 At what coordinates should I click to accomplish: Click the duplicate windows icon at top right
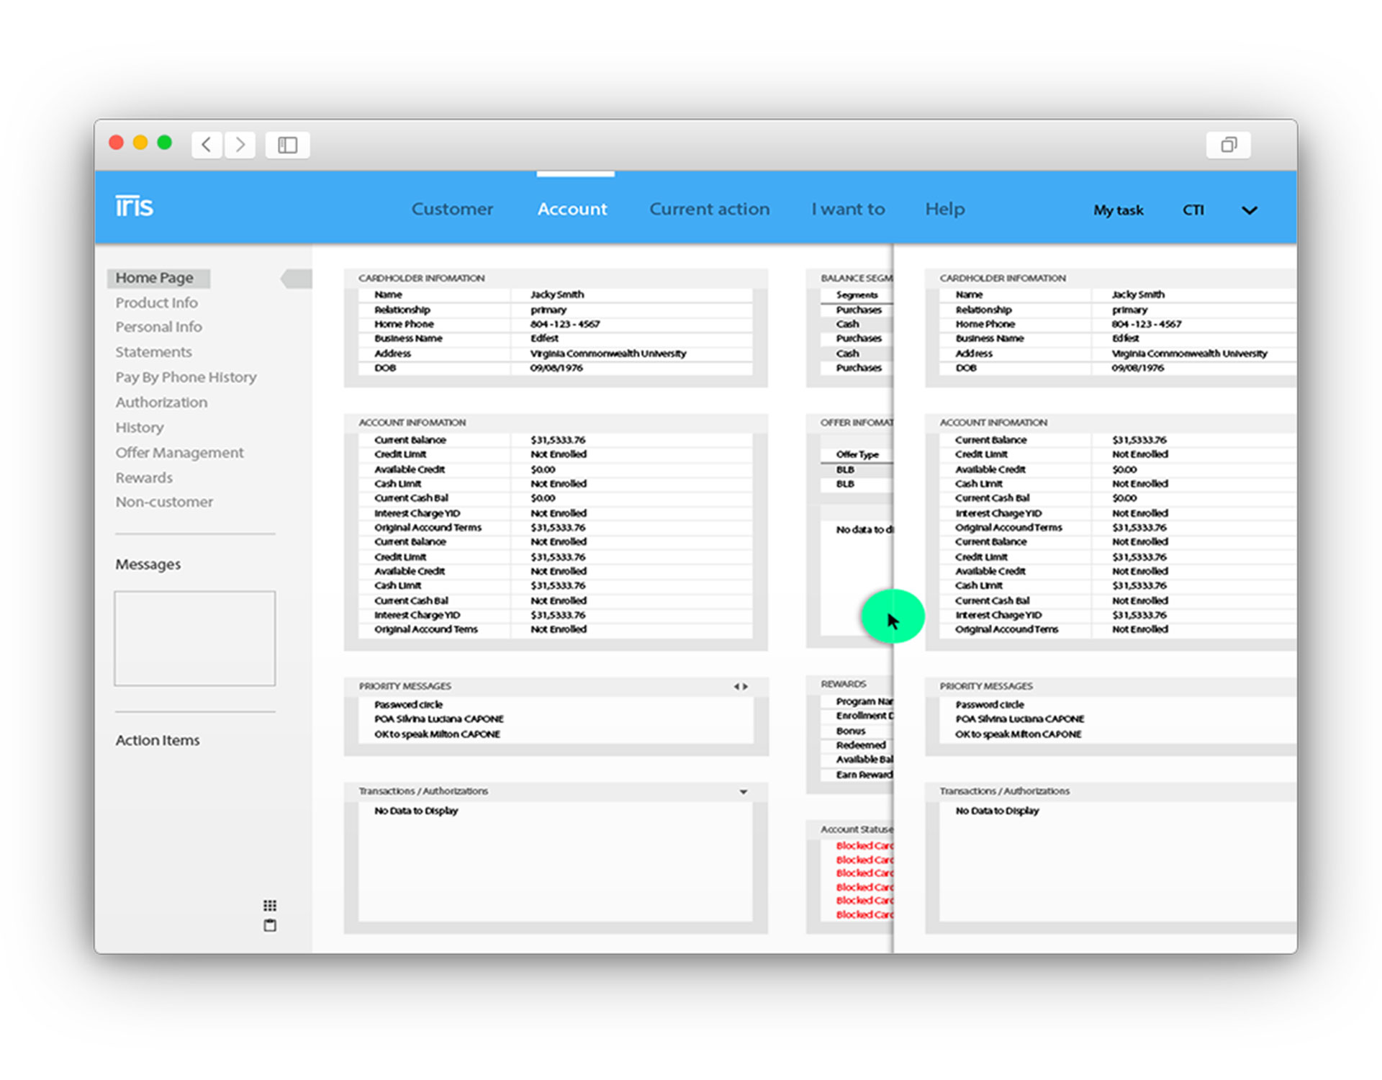pos(1228,145)
